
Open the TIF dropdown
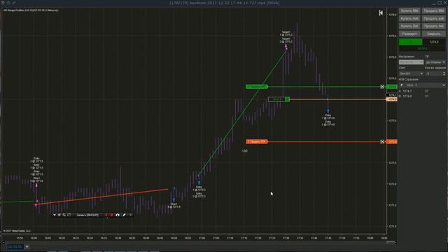[x=435, y=62]
